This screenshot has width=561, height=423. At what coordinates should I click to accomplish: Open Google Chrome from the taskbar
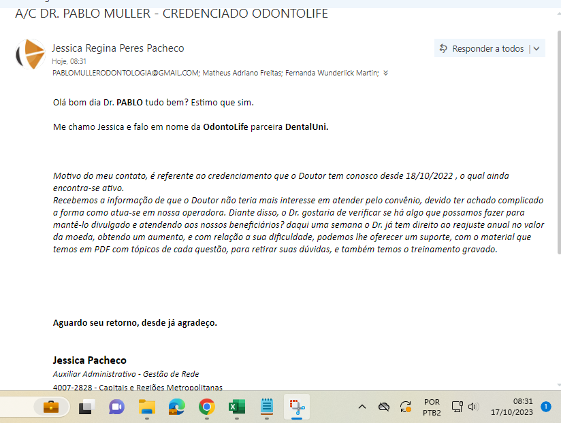[207, 407]
